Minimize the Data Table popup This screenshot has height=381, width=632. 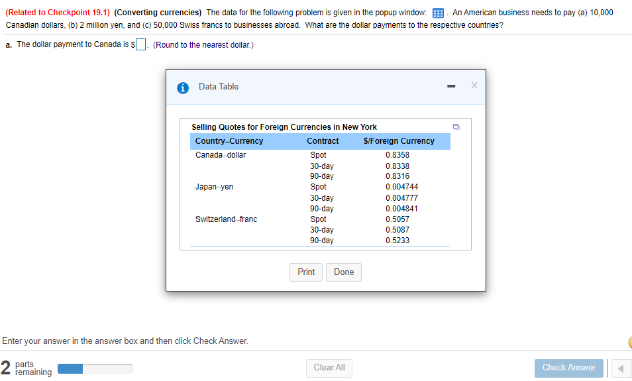coord(451,86)
